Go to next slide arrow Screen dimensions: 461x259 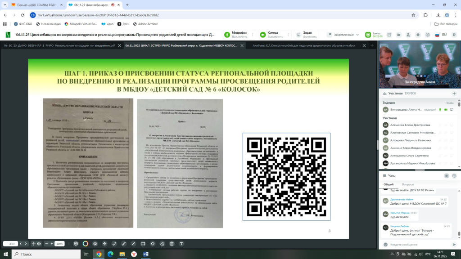25,243
